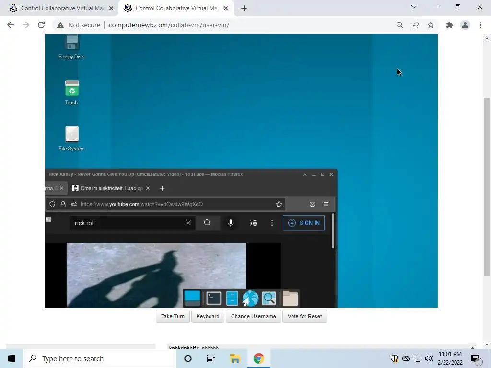Click the YouTube search magnifier button
Screen dimensions: 491x368
207,223
